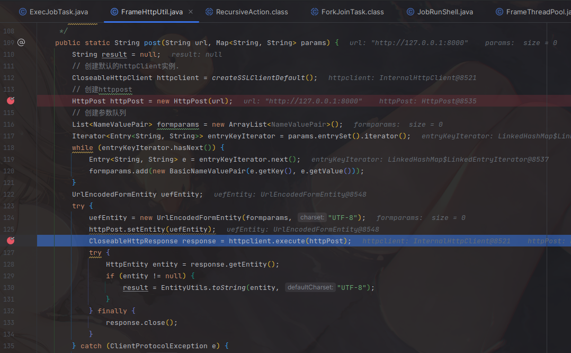Close the FrameHttpUtil.java tab
This screenshot has height=353, width=571.
[191, 12]
